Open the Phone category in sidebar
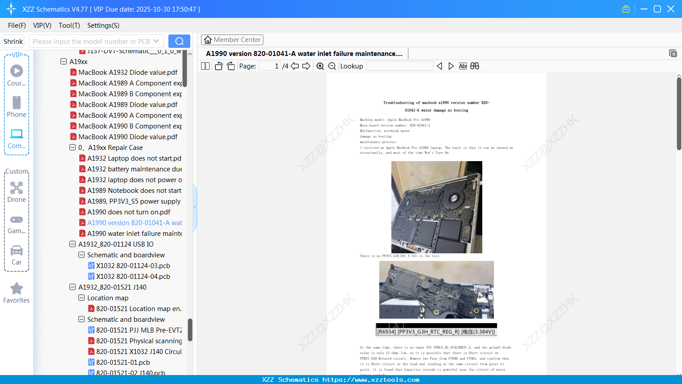Viewport: 682px width, 384px height. click(x=17, y=107)
